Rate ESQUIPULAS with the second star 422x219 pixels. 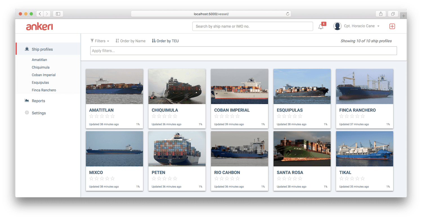[284, 116]
